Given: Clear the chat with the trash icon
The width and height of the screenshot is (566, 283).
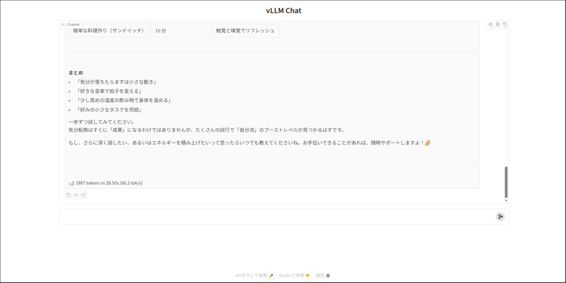Looking at the screenshot, I should 497,24.
